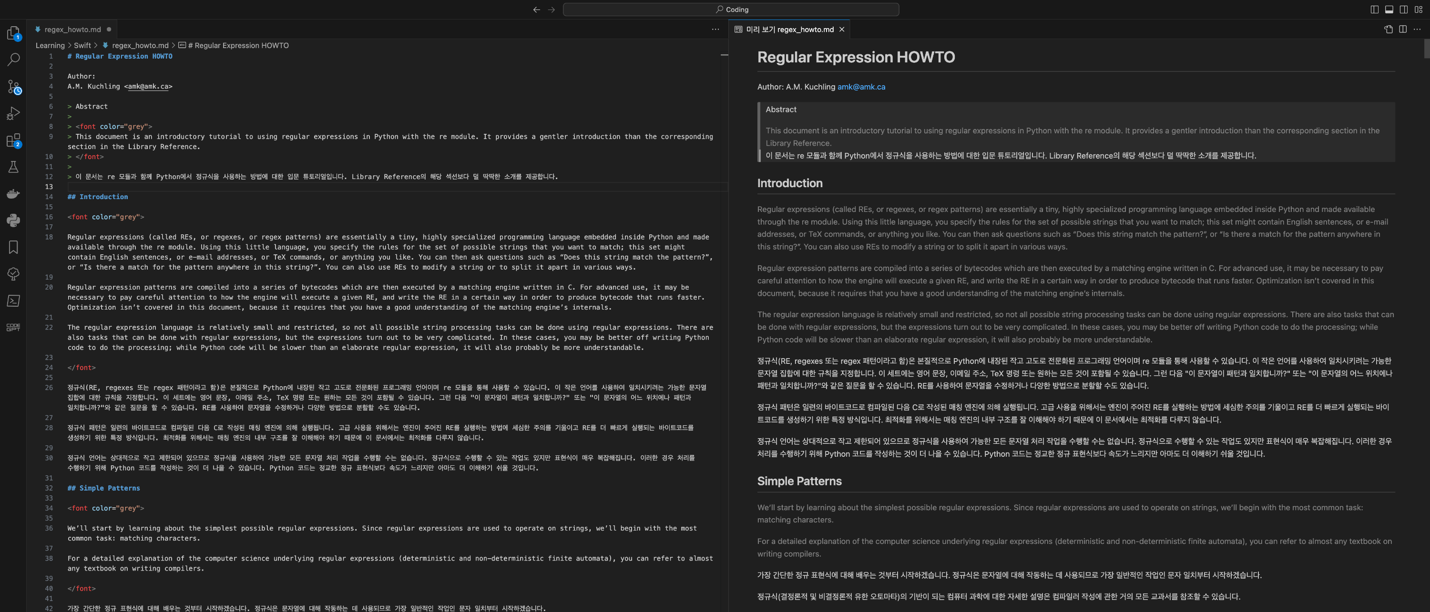Open the Extensions view
This screenshot has height=612, width=1430.
[13, 140]
